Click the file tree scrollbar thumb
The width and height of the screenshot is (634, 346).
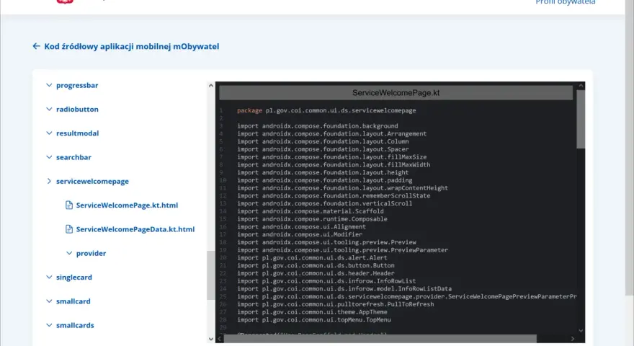point(211,275)
